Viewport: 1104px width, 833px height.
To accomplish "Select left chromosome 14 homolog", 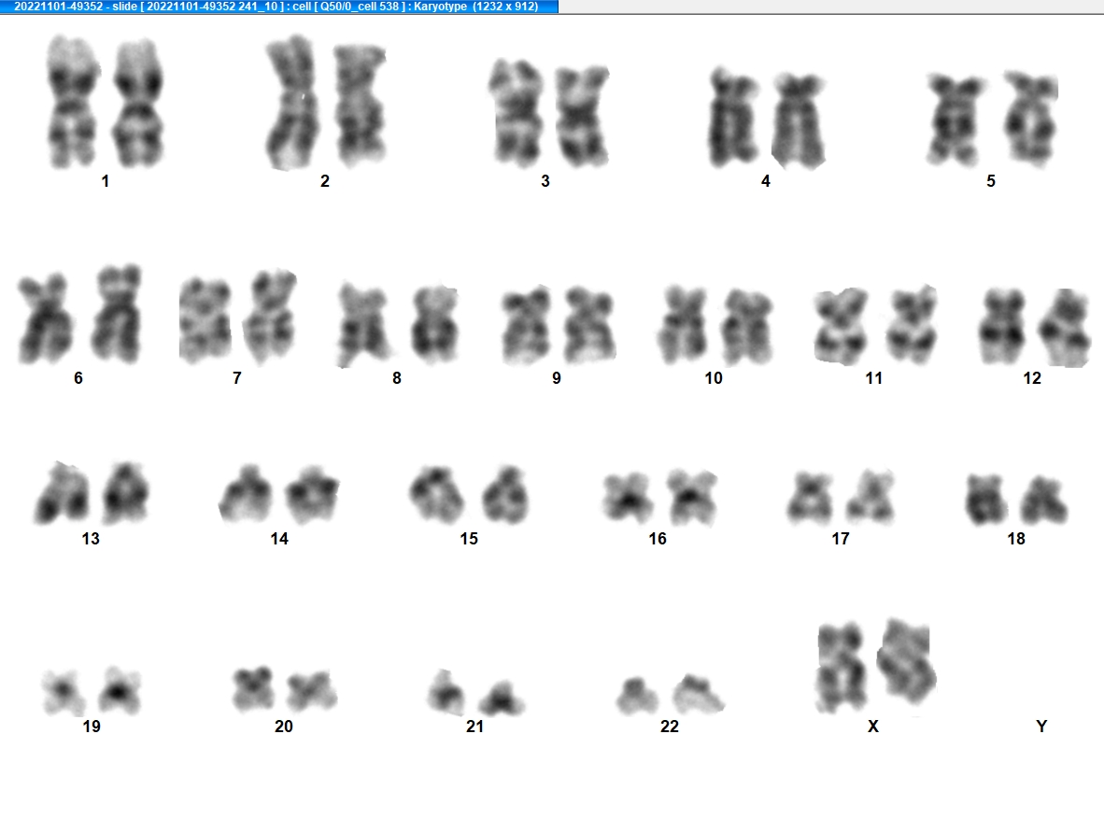I will 246,494.
